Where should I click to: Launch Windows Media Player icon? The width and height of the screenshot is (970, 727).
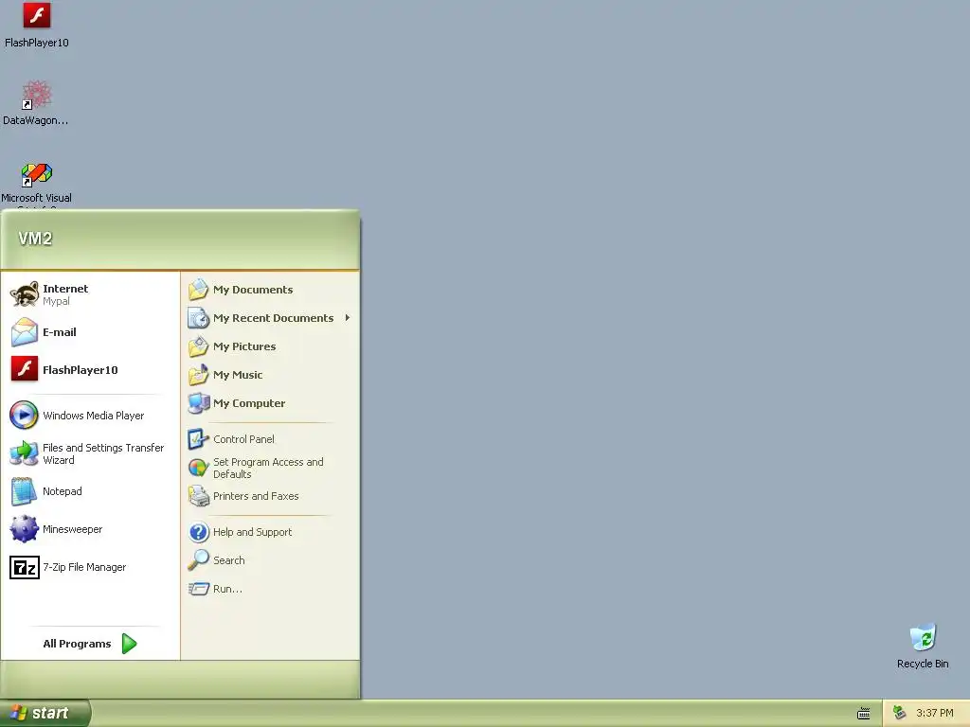click(24, 415)
